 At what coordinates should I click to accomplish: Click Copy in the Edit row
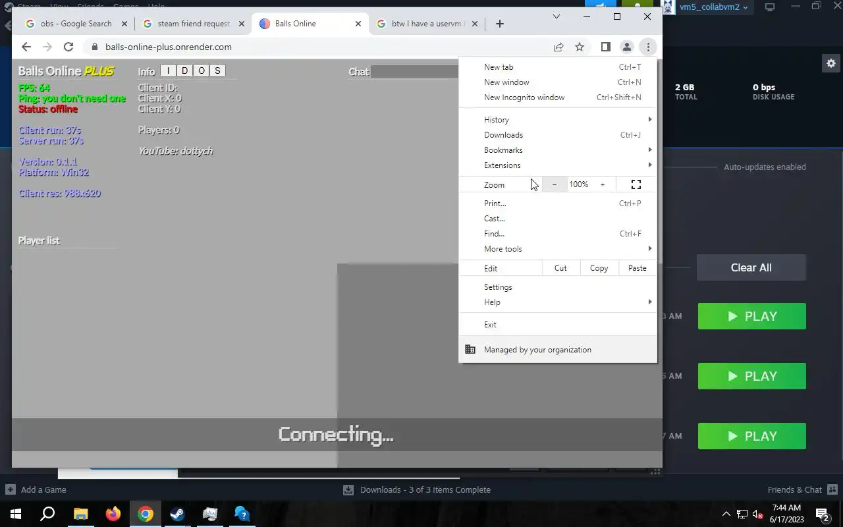(x=599, y=268)
